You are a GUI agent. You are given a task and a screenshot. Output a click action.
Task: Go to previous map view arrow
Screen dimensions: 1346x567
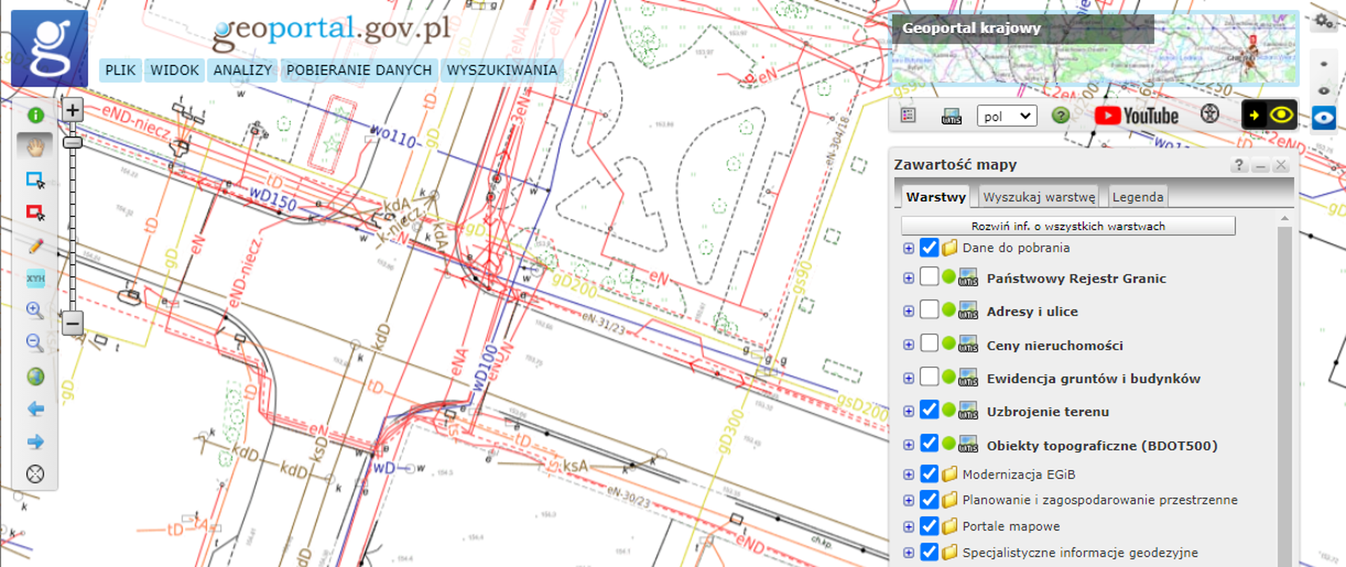point(35,409)
